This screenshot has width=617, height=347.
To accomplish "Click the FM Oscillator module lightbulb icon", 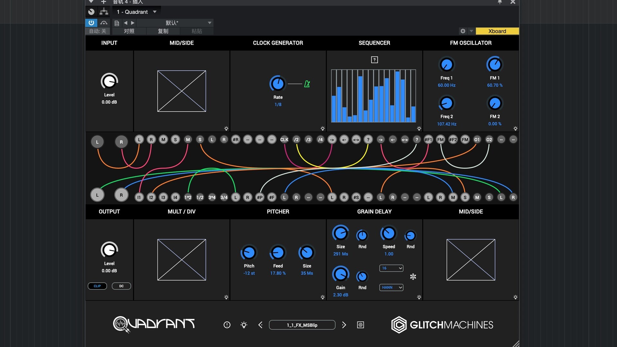I will (515, 129).
